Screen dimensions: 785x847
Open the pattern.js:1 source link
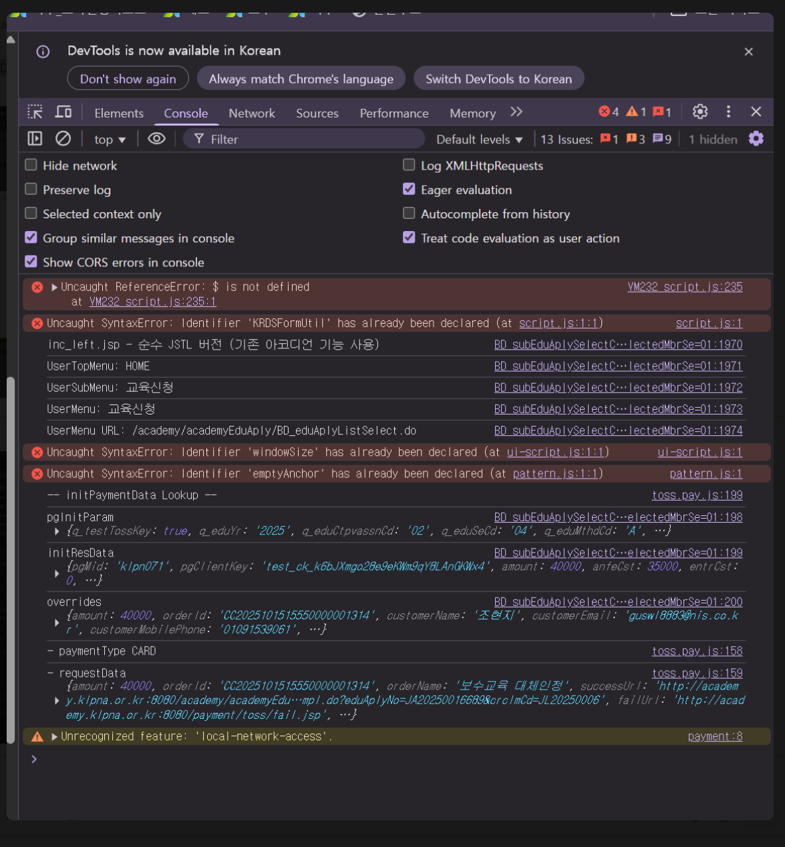click(706, 474)
